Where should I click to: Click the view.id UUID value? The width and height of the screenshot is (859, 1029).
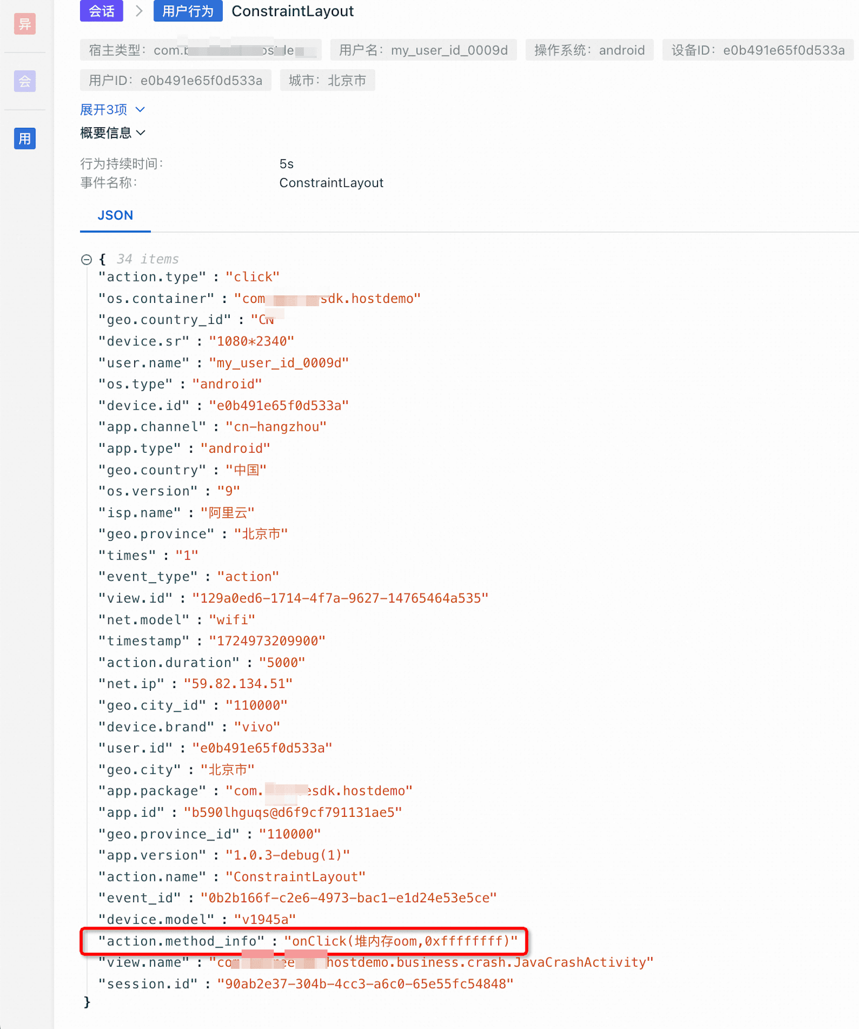(340, 598)
